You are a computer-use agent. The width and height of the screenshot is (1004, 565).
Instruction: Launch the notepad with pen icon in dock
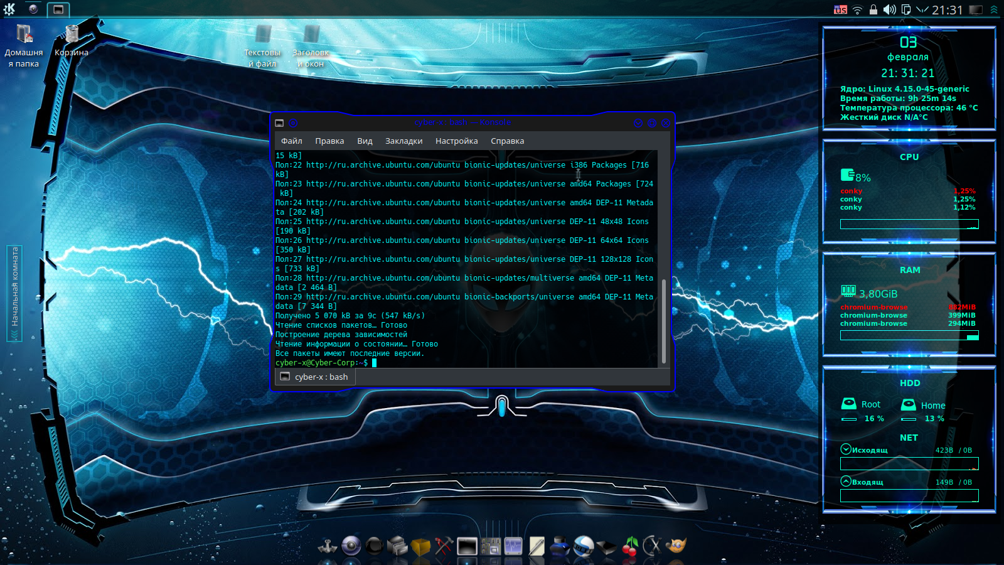(x=537, y=546)
